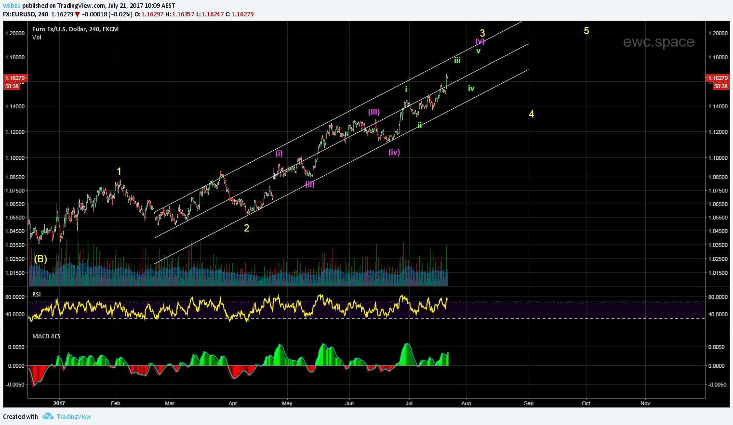Click the Euro Fx/U.S. Dollar chart title
This screenshot has width=733, height=425.
75,29
